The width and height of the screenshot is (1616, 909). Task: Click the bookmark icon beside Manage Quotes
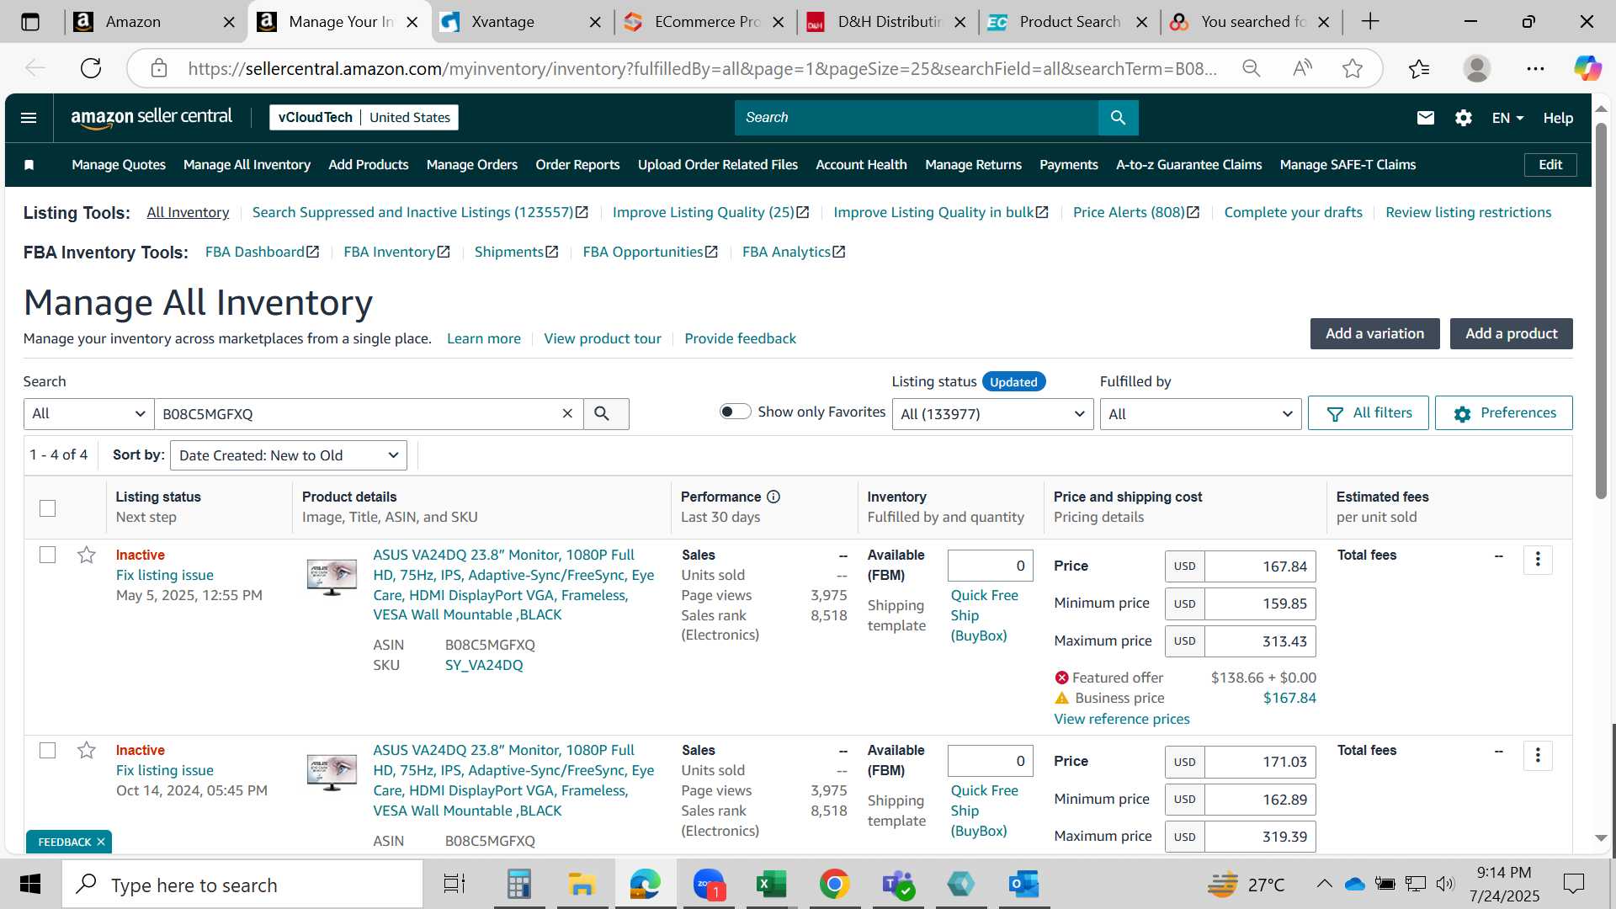29,165
